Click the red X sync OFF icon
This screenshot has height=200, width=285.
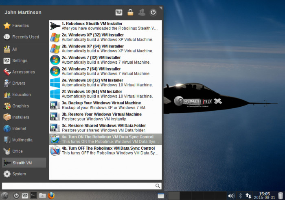pos(55,151)
